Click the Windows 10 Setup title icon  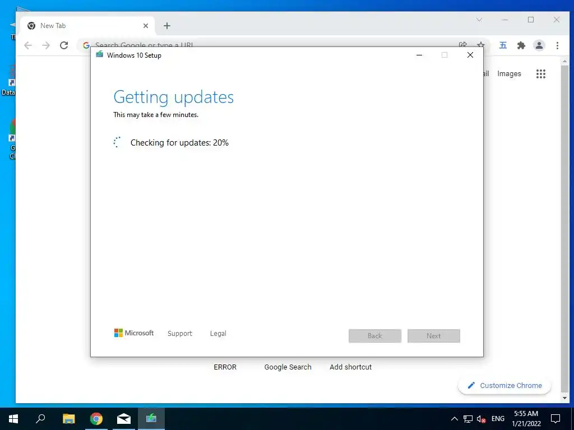point(99,55)
